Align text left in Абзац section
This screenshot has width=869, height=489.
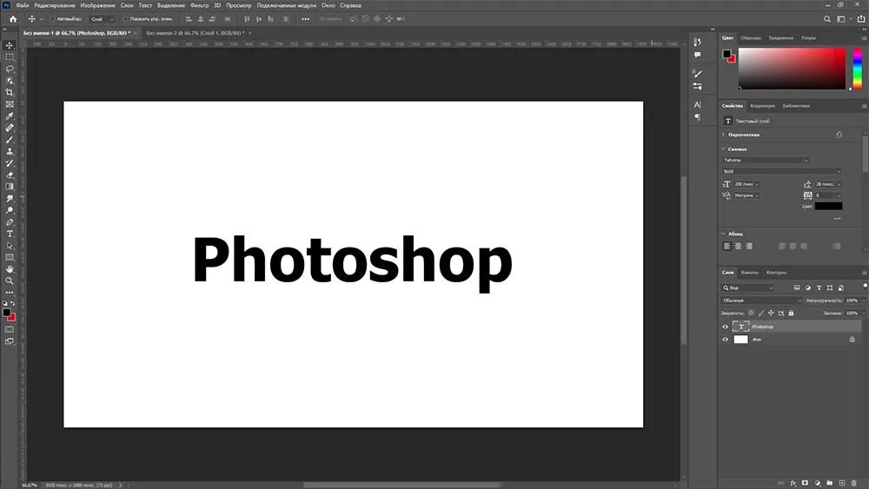pos(727,247)
